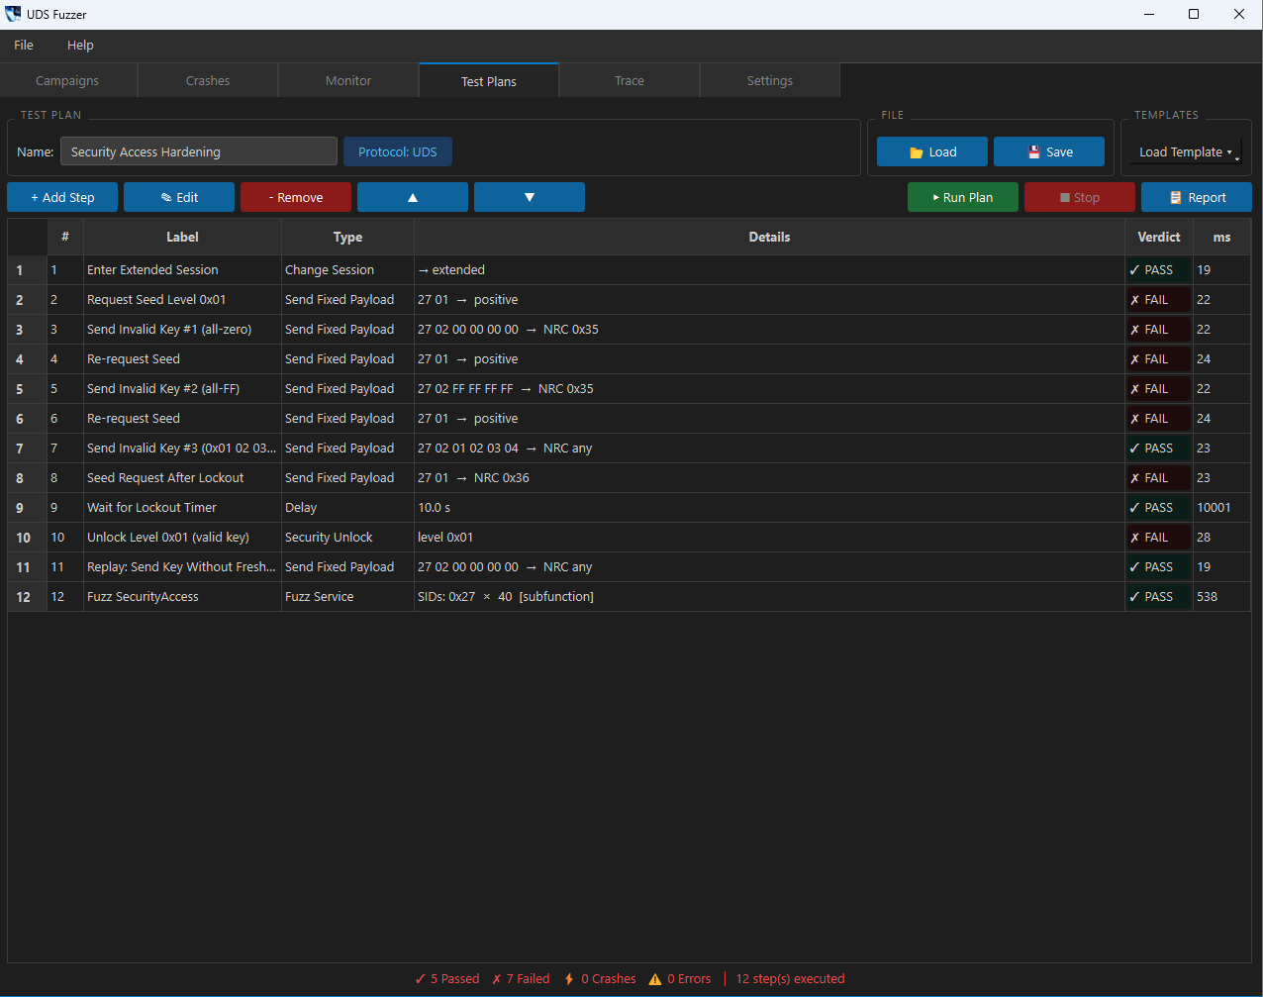Image resolution: width=1263 pixels, height=997 pixels.
Task: Move step up with up arrow
Action: pyautogui.click(x=413, y=197)
